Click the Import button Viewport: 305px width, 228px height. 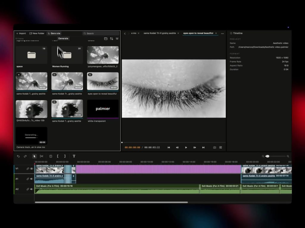click(21, 33)
